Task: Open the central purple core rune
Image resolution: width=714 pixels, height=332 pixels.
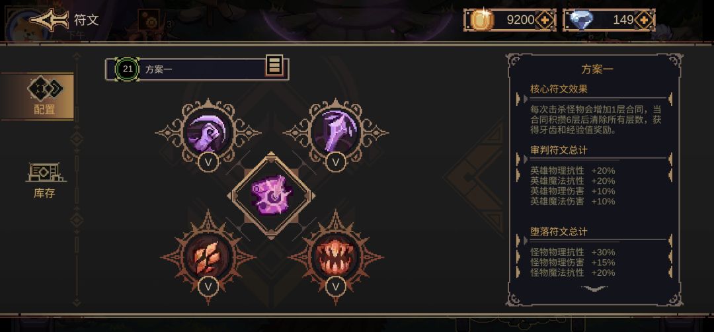Action: 272,196
